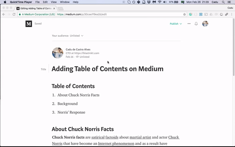Screen dimensions: 235x147
Task: Click the author photo beside Cadu de Castro Alves
Action: pyautogui.click(x=58, y=53)
